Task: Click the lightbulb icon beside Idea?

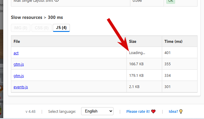Action: (x=181, y=111)
